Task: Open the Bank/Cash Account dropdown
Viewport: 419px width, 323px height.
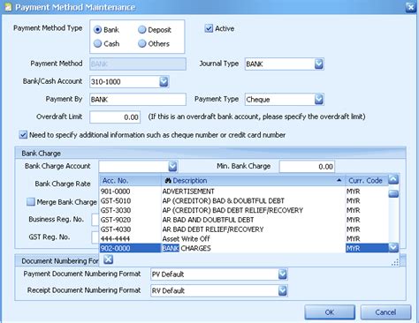Action: click(x=164, y=81)
